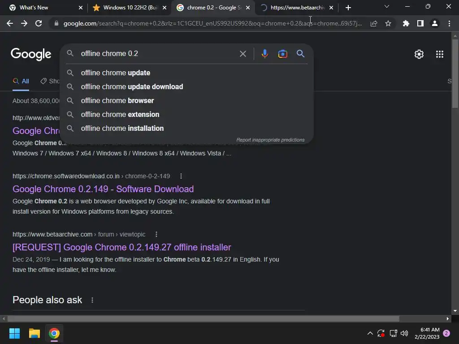Open the Chrome three-dot menu
Image resolution: width=459 pixels, height=344 pixels.
(x=449, y=23)
